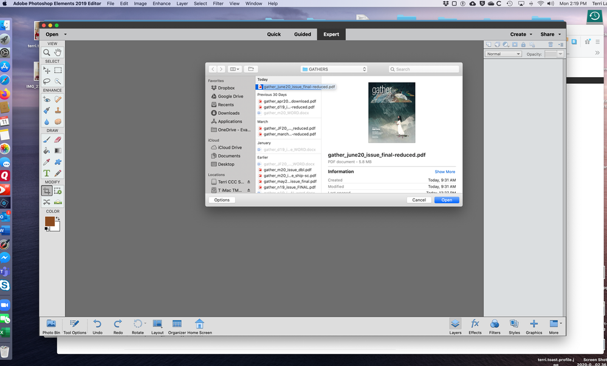Select the Spot Healing Brush tool
The width and height of the screenshot is (607, 366).
(x=58, y=100)
